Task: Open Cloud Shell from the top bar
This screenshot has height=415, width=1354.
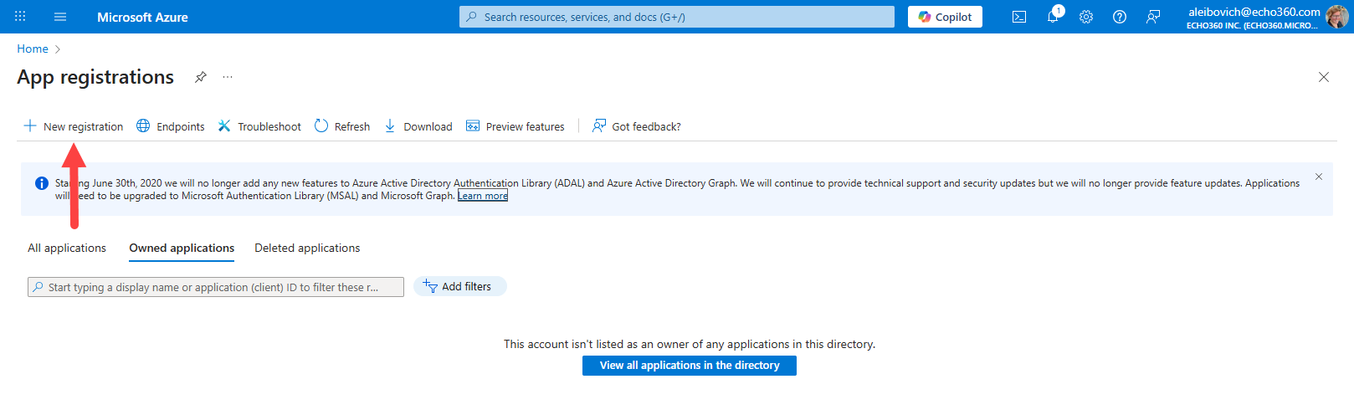Action: click(1019, 17)
